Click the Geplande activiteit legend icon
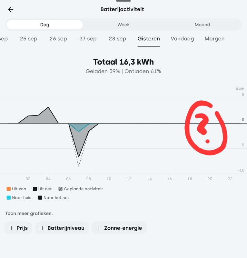 pyautogui.click(x=61, y=189)
